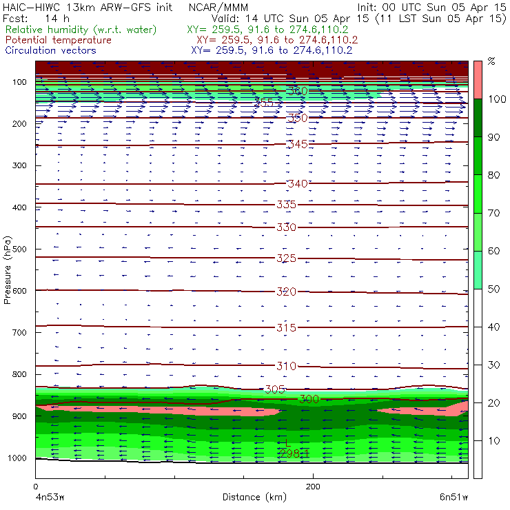This screenshot has height=510, width=510.
Task: Click the '305' isentrope contour label
Action: pyautogui.click(x=275, y=389)
